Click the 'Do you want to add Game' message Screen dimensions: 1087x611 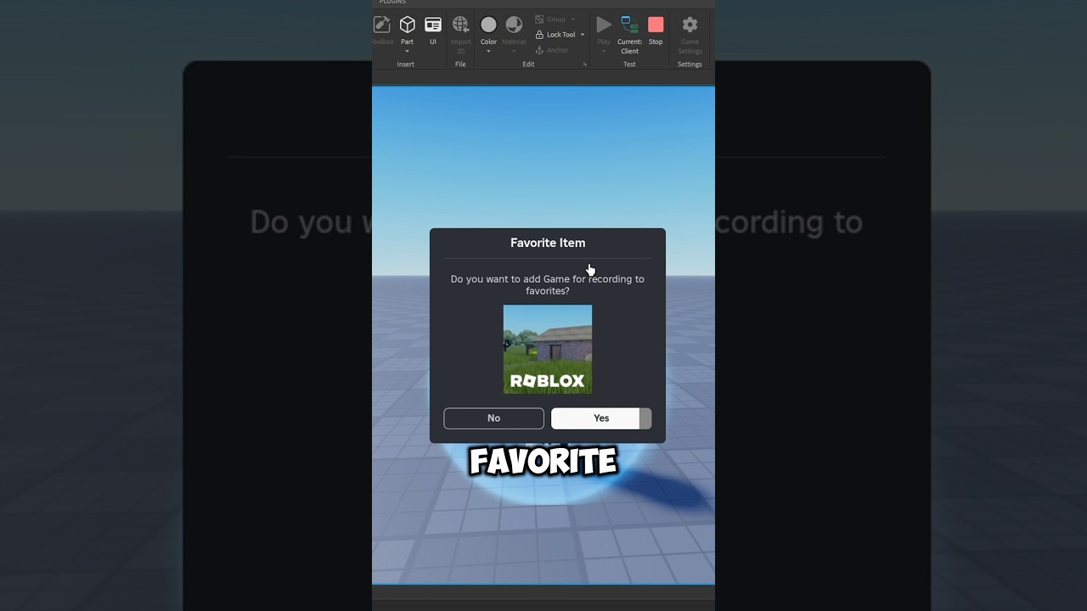click(x=548, y=285)
